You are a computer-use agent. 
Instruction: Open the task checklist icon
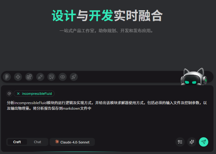[180, 142]
